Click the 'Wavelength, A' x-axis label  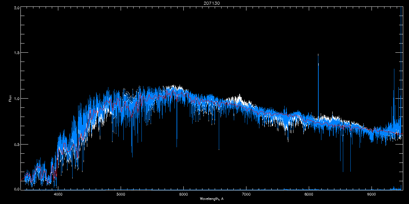(211, 199)
